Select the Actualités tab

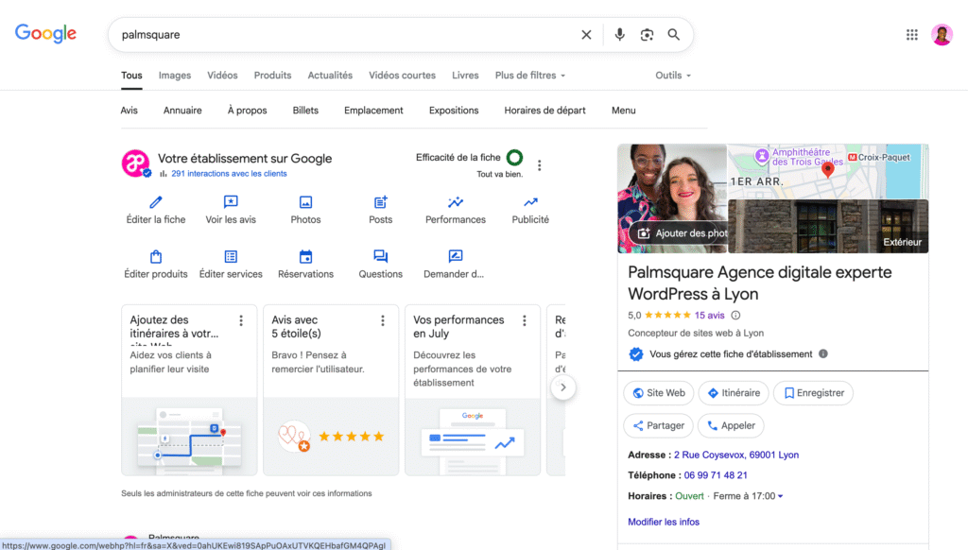[x=329, y=76]
